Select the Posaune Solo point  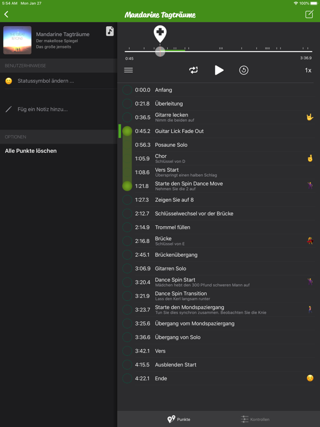[x=218, y=145]
